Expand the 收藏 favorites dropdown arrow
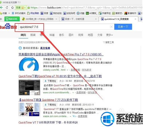The width and height of the screenshot is (143, 127). pos(9,13)
